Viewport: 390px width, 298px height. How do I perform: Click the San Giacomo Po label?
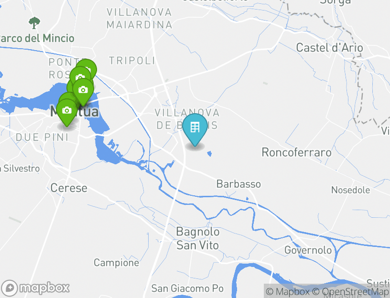(187, 288)
